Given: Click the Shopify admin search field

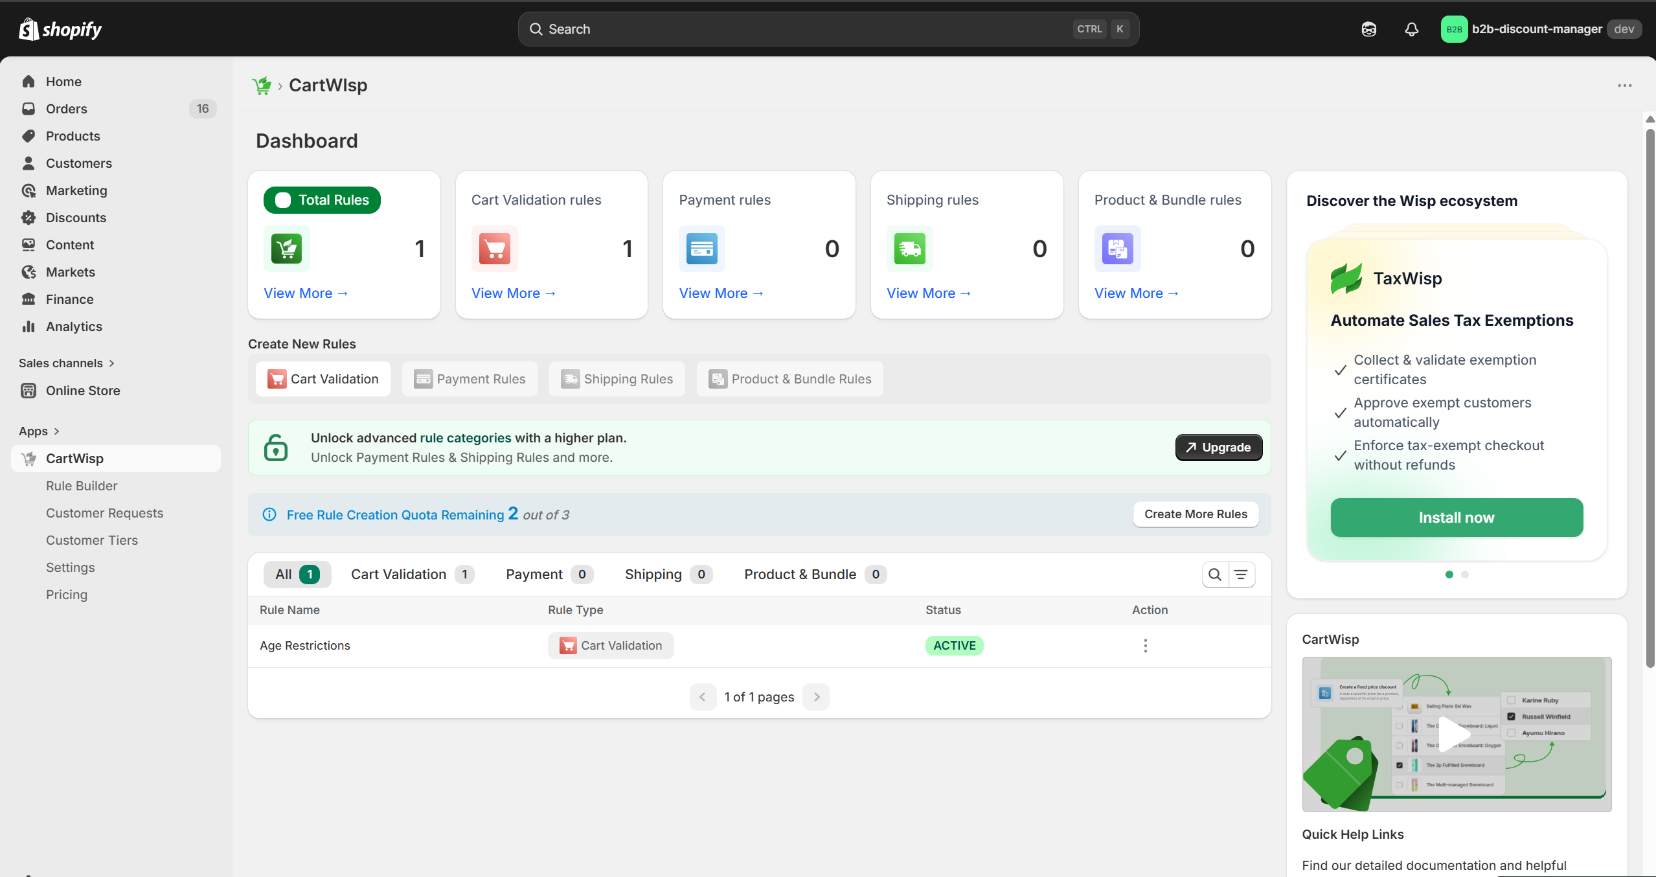Looking at the screenshot, I should pyautogui.click(x=828, y=29).
